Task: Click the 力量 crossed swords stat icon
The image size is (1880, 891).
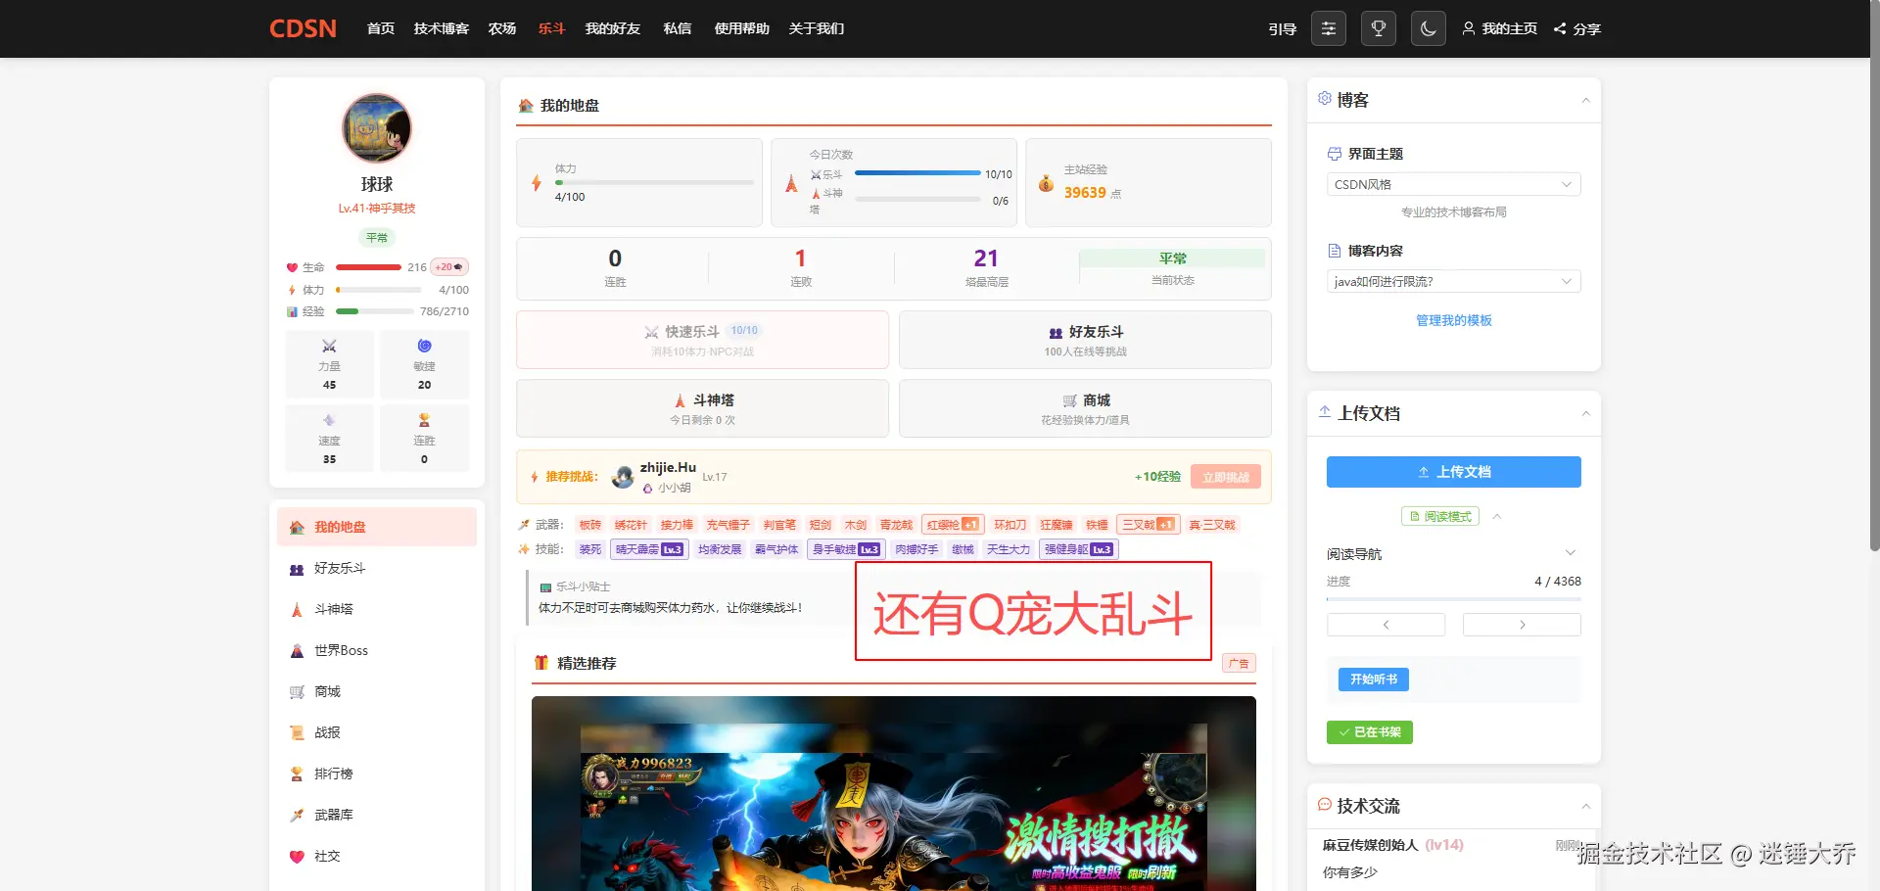Action: click(x=329, y=346)
